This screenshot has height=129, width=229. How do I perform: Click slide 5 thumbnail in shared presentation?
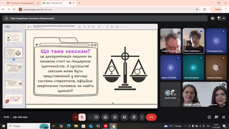14,99
